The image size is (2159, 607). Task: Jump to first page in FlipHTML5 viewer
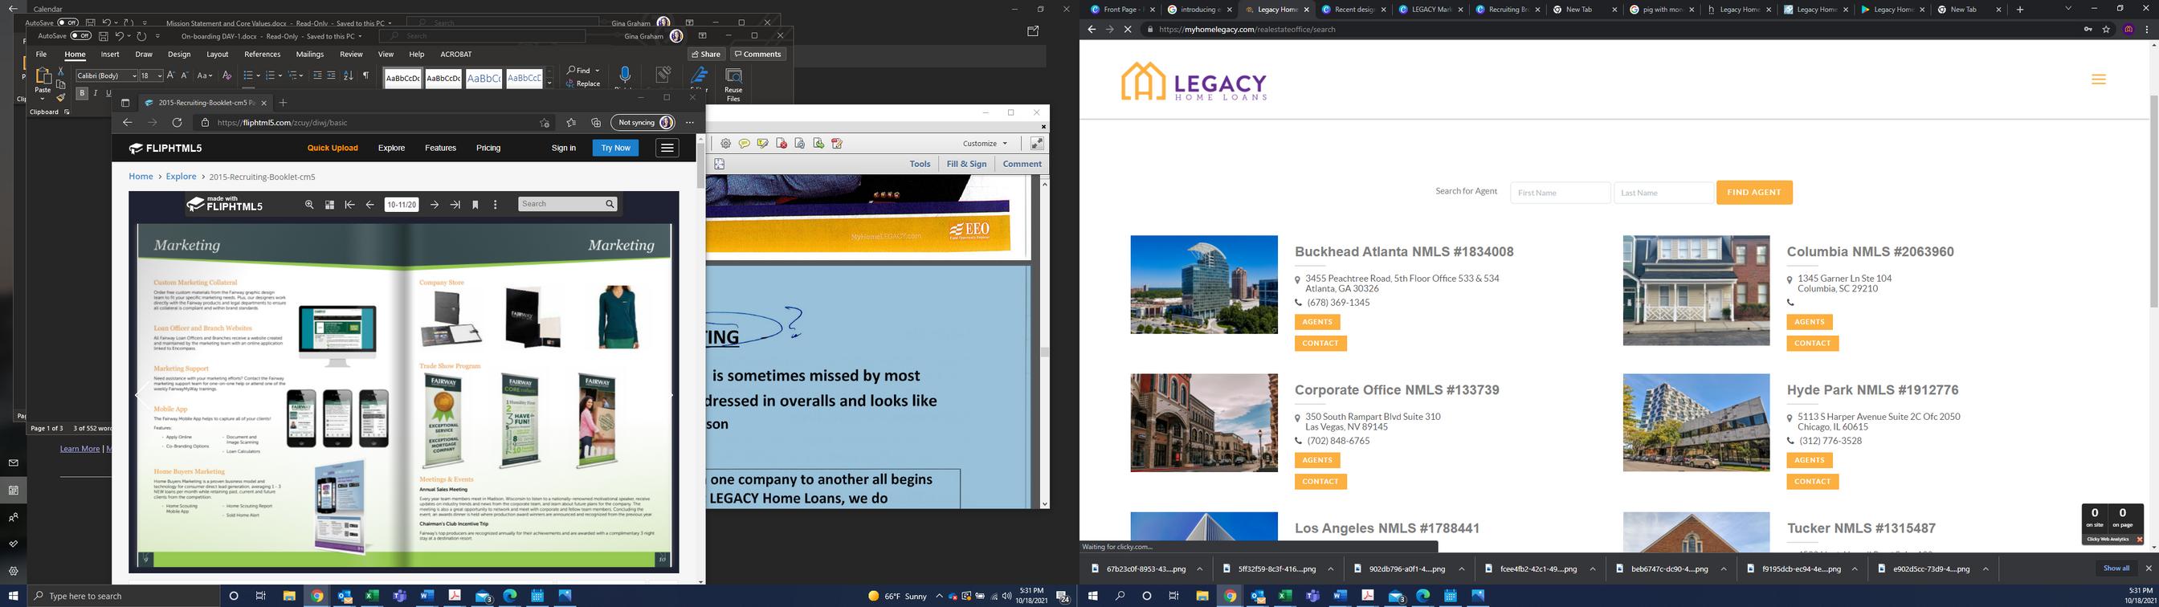click(349, 205)
